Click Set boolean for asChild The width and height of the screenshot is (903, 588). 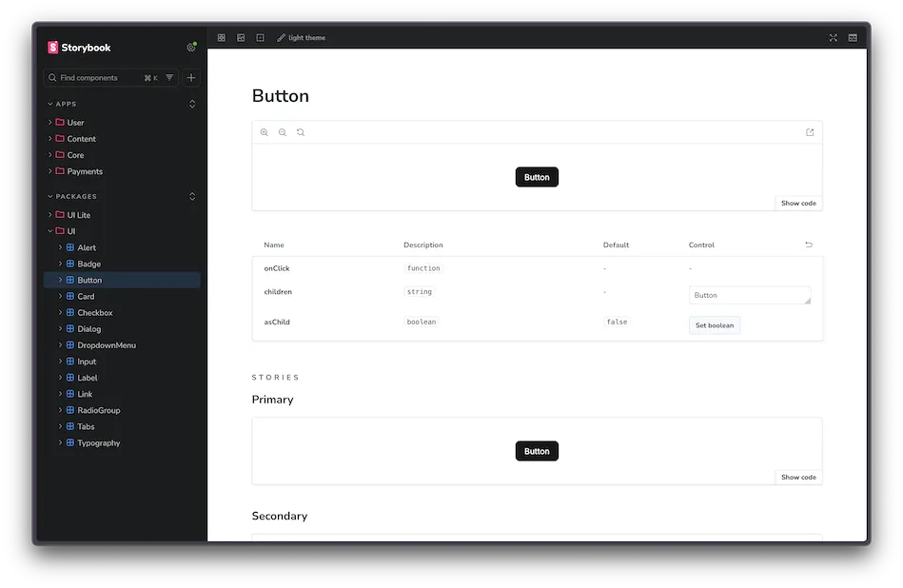[714, 325]
